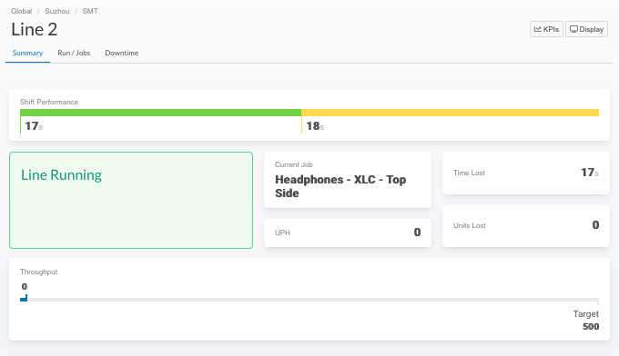Click the Throughput progress bar

pos(309,300)
